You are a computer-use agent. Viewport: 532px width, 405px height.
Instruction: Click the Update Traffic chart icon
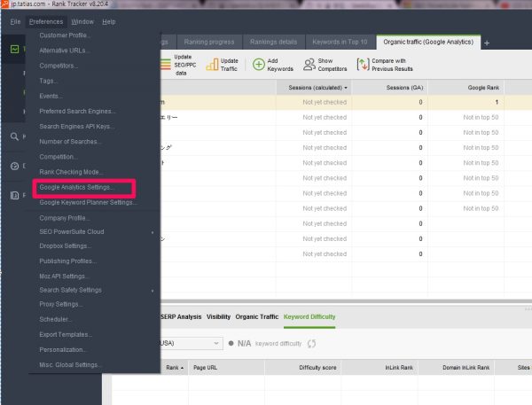point(212,65)
